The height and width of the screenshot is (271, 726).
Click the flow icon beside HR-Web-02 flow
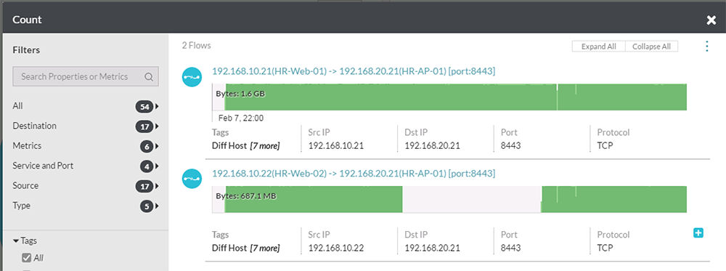[x=192, y=179]
